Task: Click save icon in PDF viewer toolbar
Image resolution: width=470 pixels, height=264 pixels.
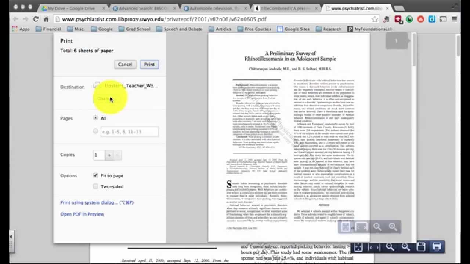Action: [421, 247]
